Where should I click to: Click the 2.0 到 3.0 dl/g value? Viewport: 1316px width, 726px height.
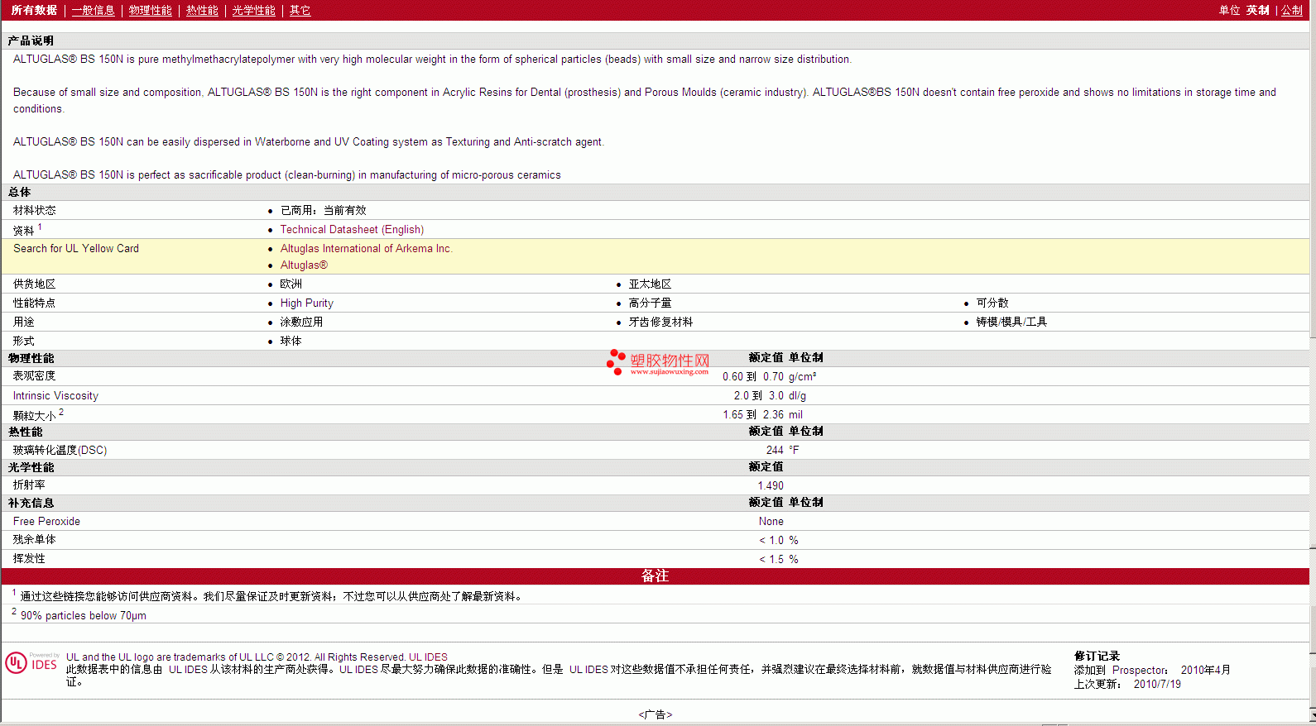(770, 395)
